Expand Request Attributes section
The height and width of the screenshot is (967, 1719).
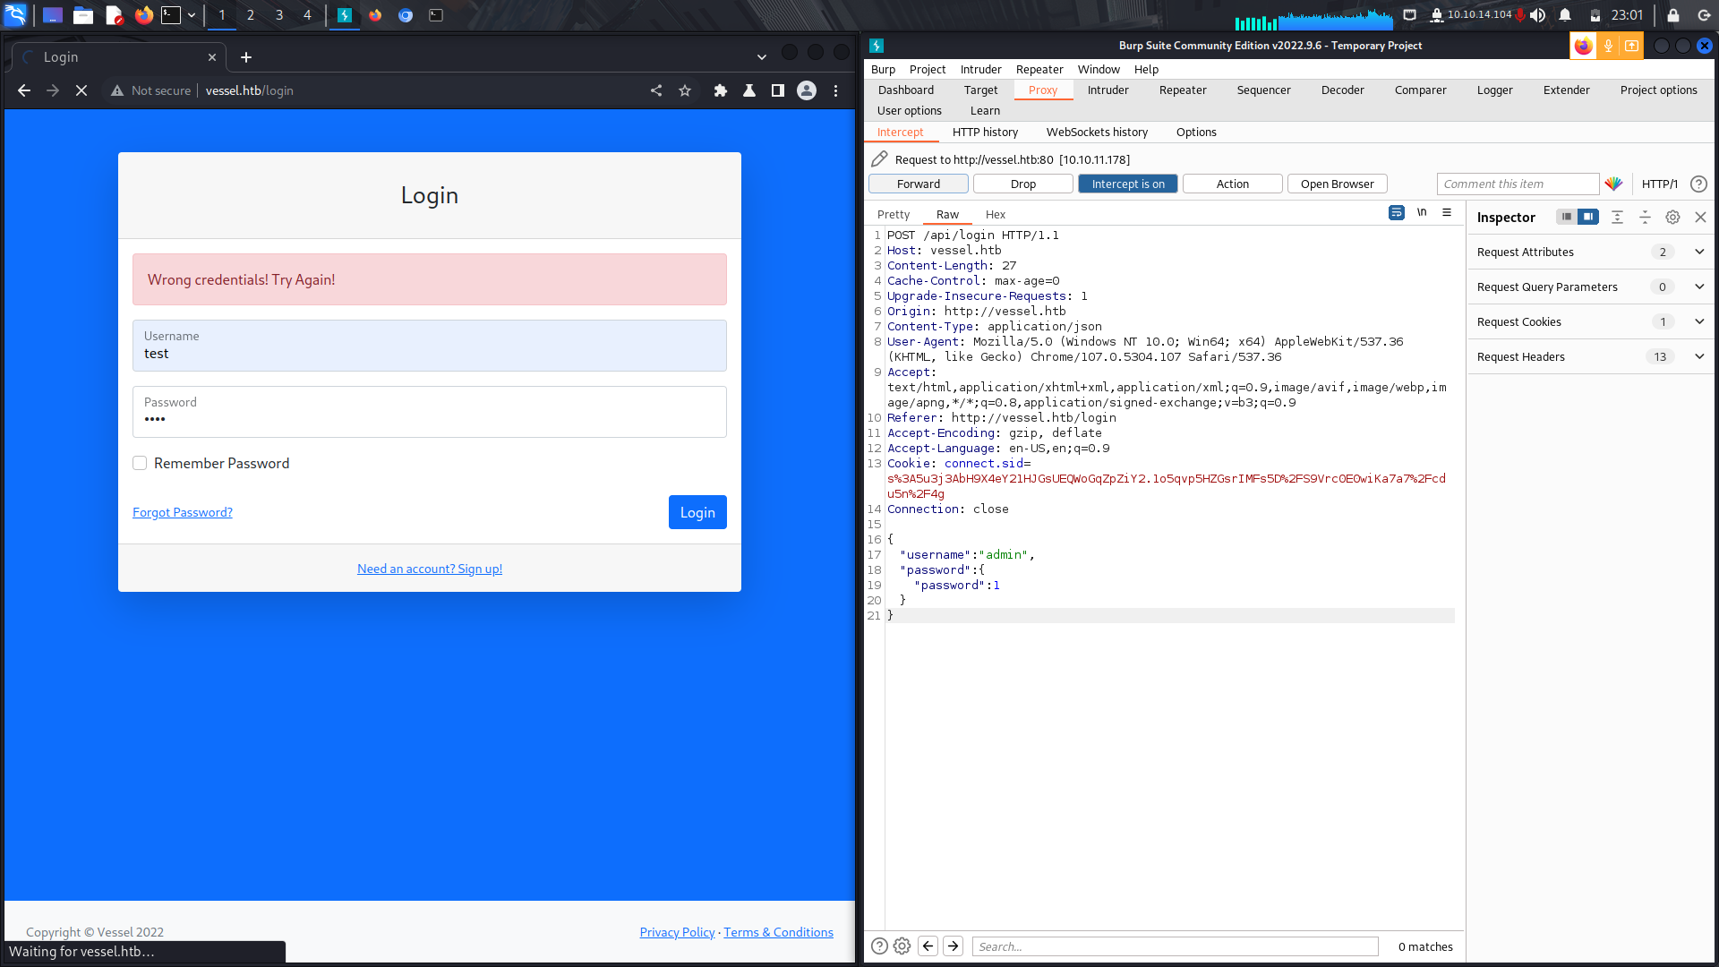1699,252
